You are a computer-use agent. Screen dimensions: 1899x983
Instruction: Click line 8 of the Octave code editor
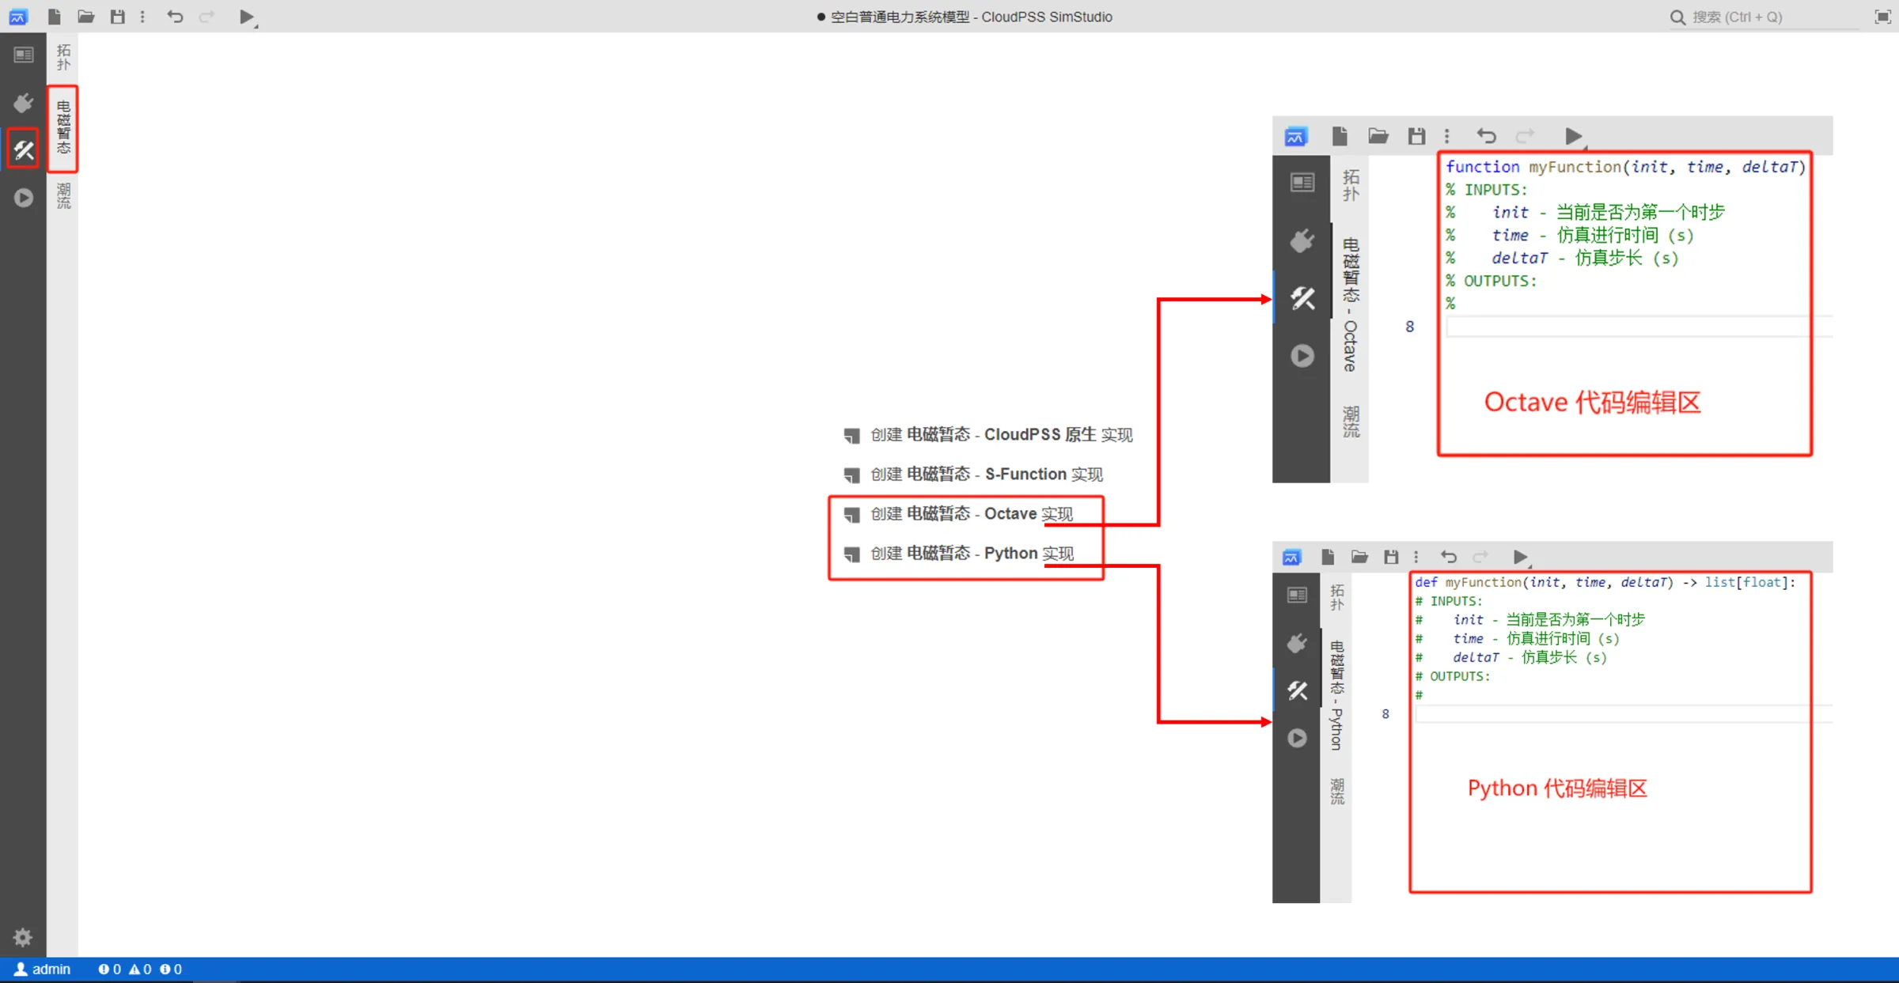click(x=1638, y=327)
